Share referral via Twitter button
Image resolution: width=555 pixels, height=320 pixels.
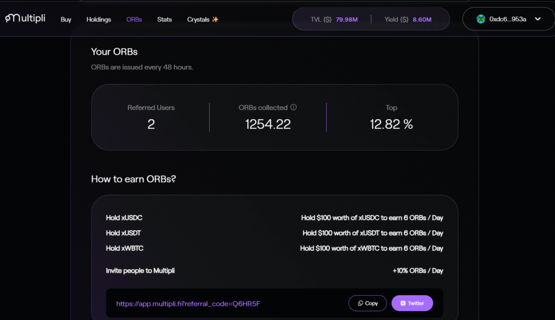click(x=412, y=303)
